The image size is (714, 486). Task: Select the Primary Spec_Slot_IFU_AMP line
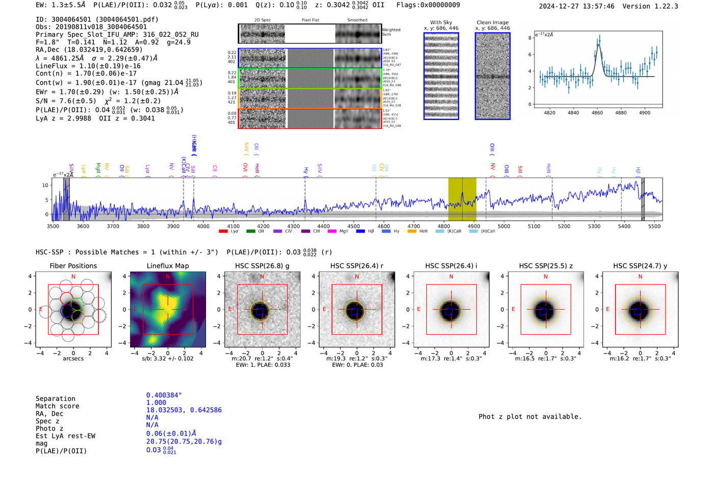click(117, 35)
